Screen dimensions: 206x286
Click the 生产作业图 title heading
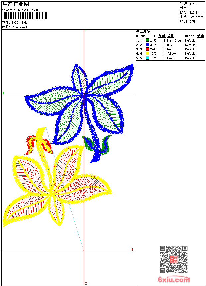16,4
